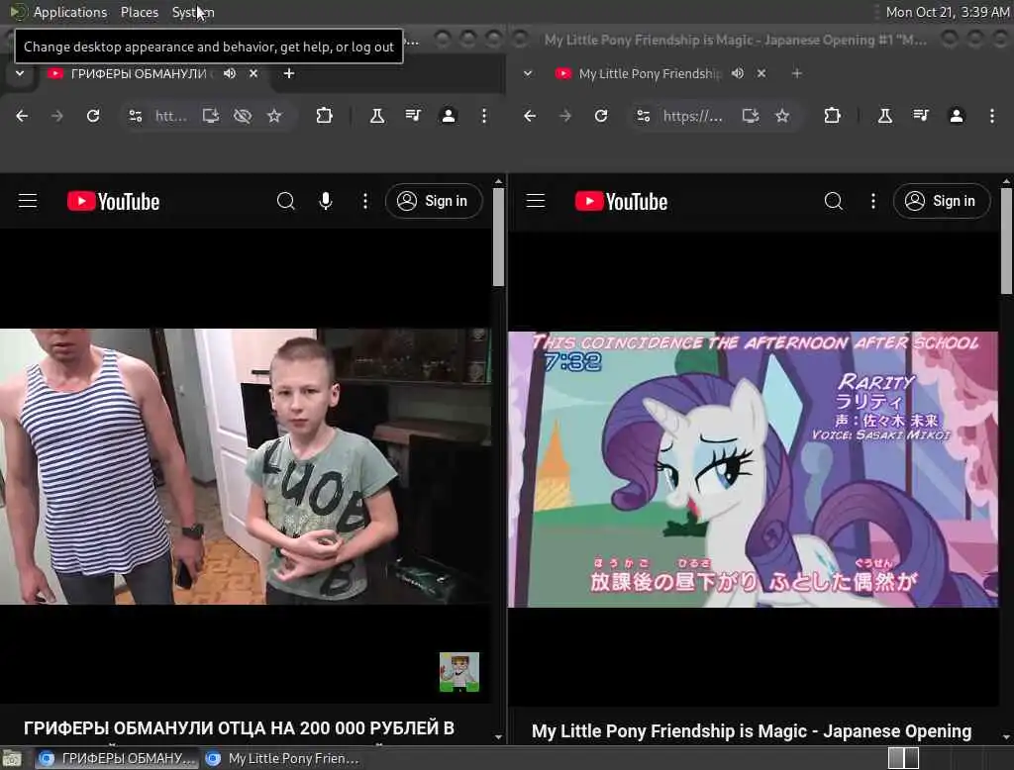Open Chrome menu in left browser window
The image size is (1014, 770).
tap(483, 116)
